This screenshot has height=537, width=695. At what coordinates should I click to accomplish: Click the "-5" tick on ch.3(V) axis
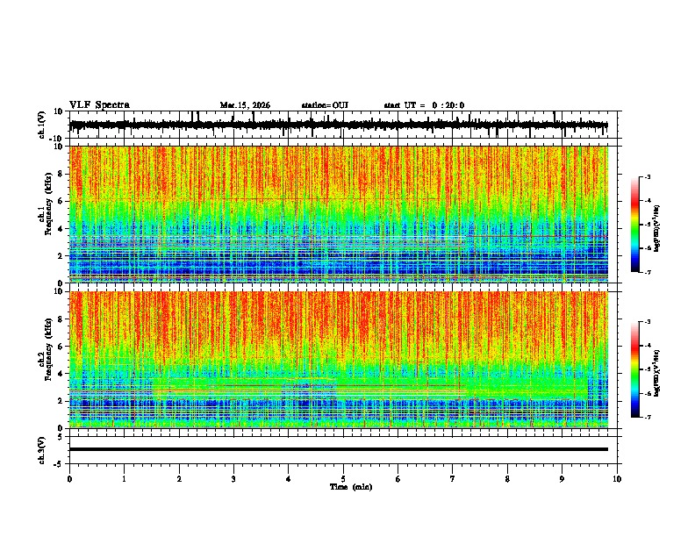pos(60,464)
